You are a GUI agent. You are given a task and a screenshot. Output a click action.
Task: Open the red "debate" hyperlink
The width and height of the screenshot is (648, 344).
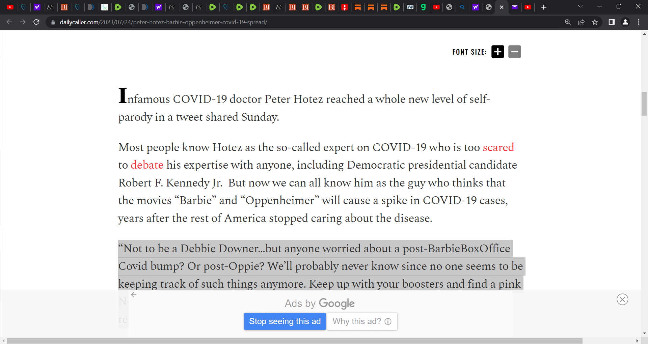click(x=147, y=165)
